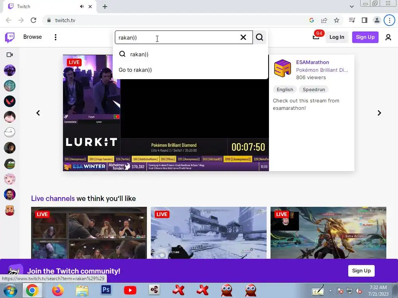Choose Go to rakan)) suggestion
The width and height of the screenshot is (398, 298).
(x=190, y=70)
